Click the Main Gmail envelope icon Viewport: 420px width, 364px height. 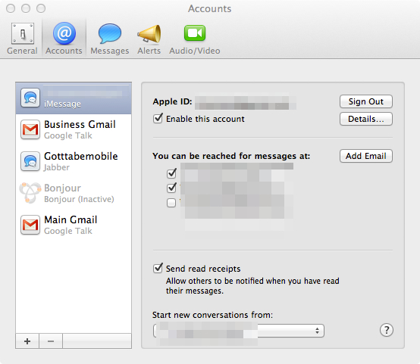coord(30,225)
